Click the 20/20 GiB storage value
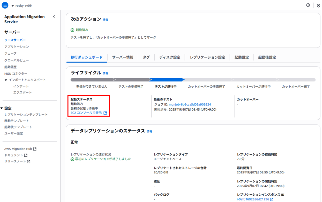This screenshot has width=322, height=202. point(161,172)
